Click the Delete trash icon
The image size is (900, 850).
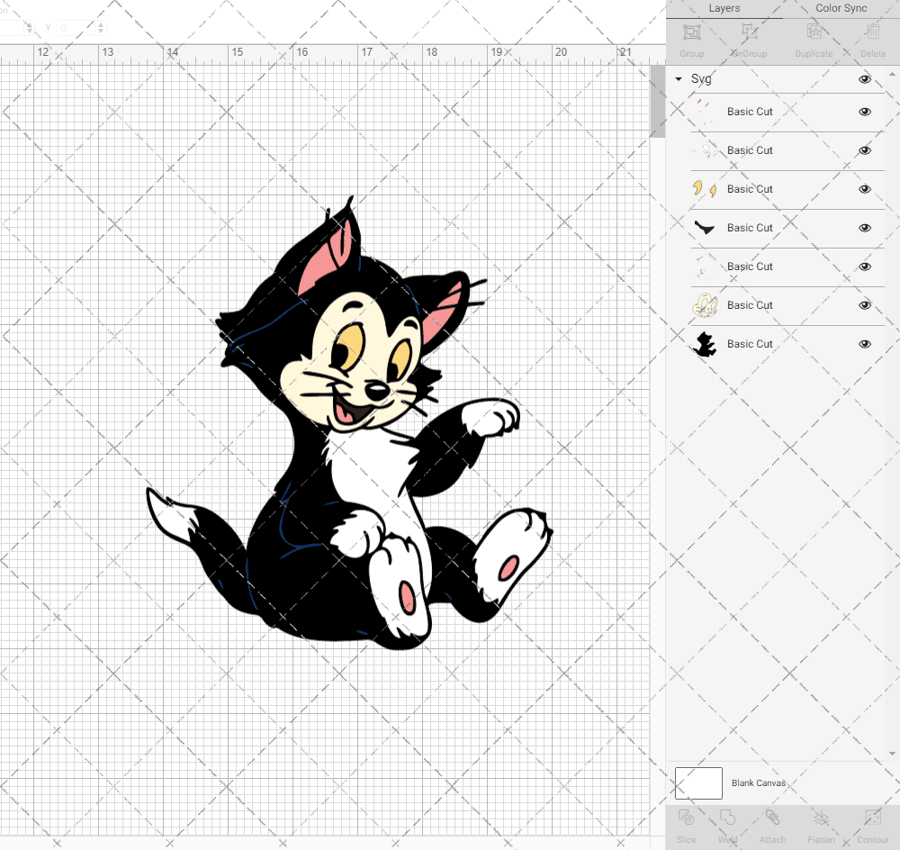[x=872, y=32]
